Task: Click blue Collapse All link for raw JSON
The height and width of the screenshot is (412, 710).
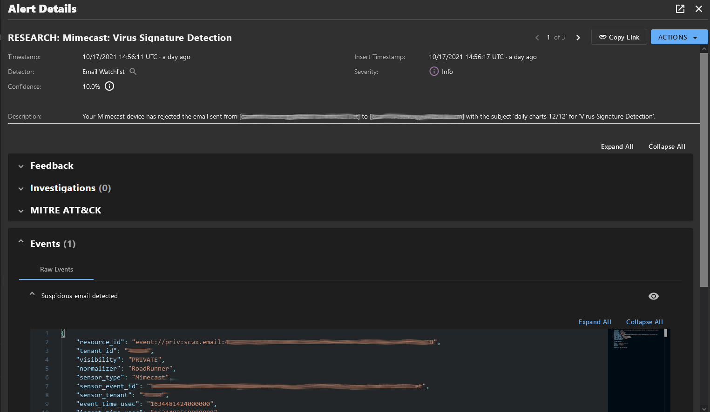Action: 644,322
